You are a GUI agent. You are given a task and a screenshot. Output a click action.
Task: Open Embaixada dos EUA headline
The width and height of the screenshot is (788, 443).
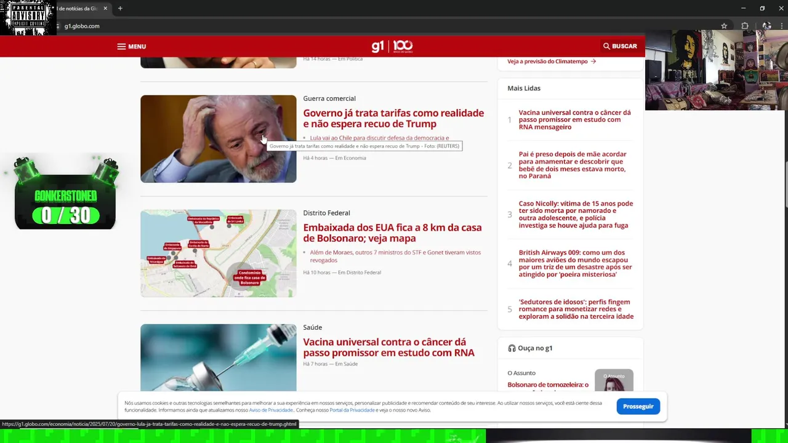[x=392, y=233]
